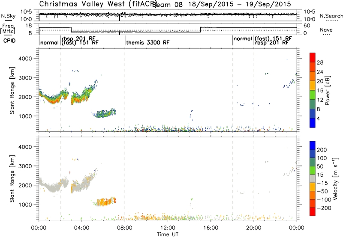343x237 pixels.
Task: Click the "3000" tick label of the velocity panel
Action: point(25,166)
